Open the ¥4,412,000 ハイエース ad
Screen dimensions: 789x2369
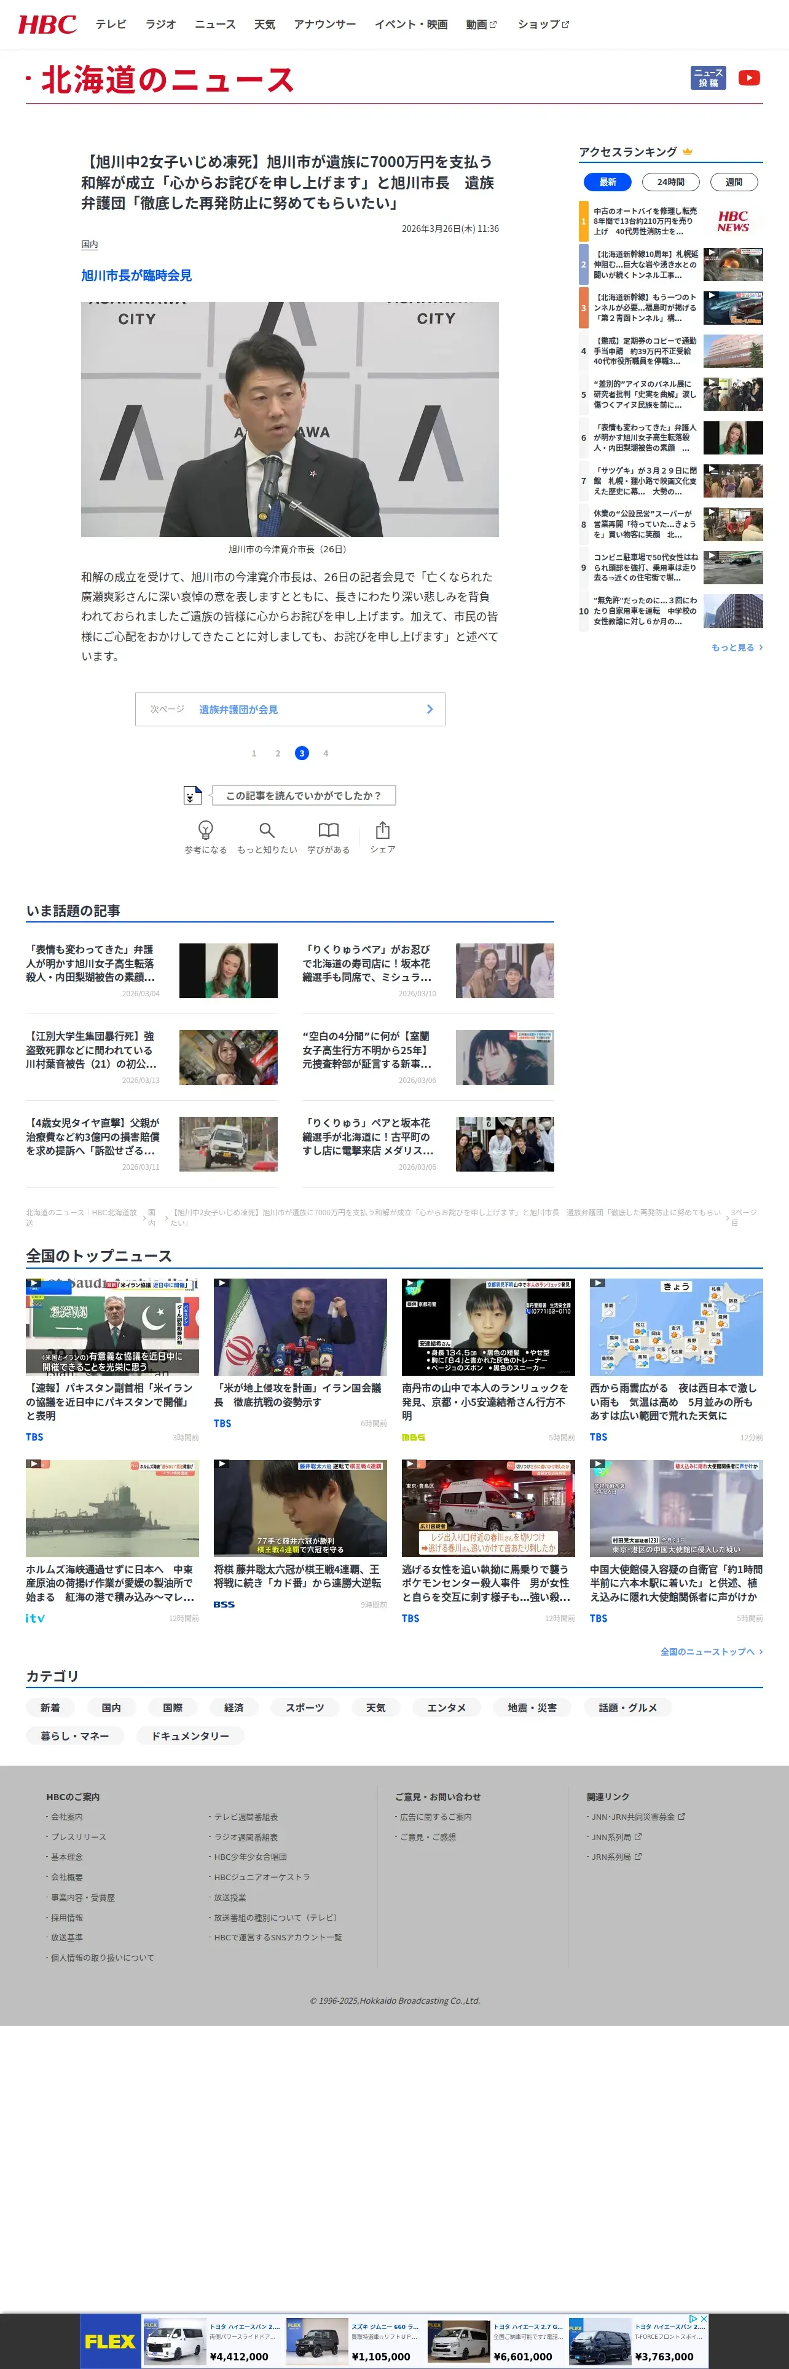click(x=213, y=2341)
